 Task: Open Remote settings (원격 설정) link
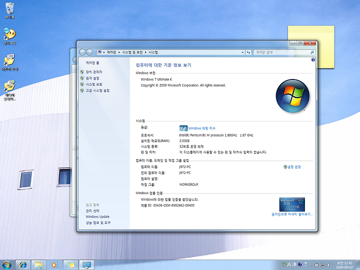92,78
